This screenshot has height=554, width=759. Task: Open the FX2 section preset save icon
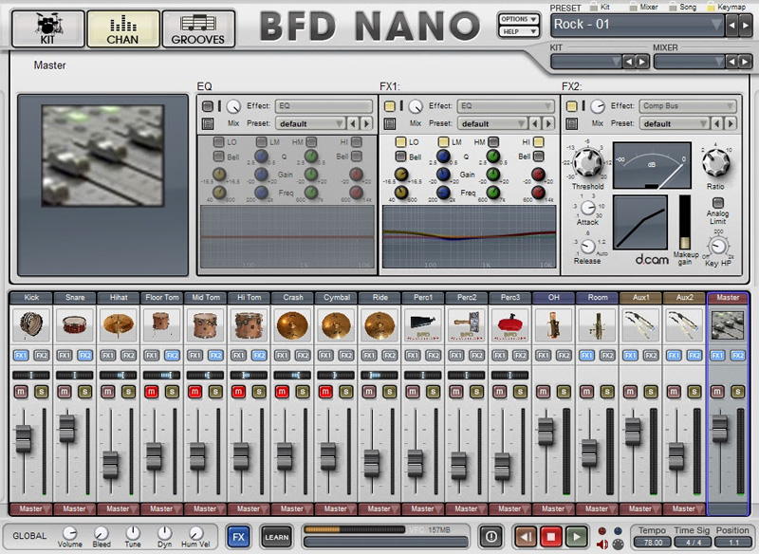[572, 124]
